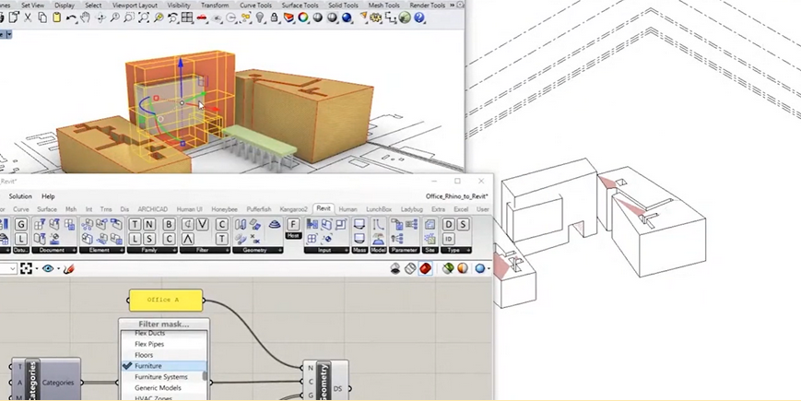Click the sketch pen icon on canvas toolbar
Screen dimensions: 801x401
69,268
